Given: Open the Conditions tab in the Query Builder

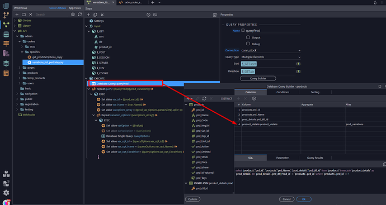Looking at the screenshot, I should point(283,92).
